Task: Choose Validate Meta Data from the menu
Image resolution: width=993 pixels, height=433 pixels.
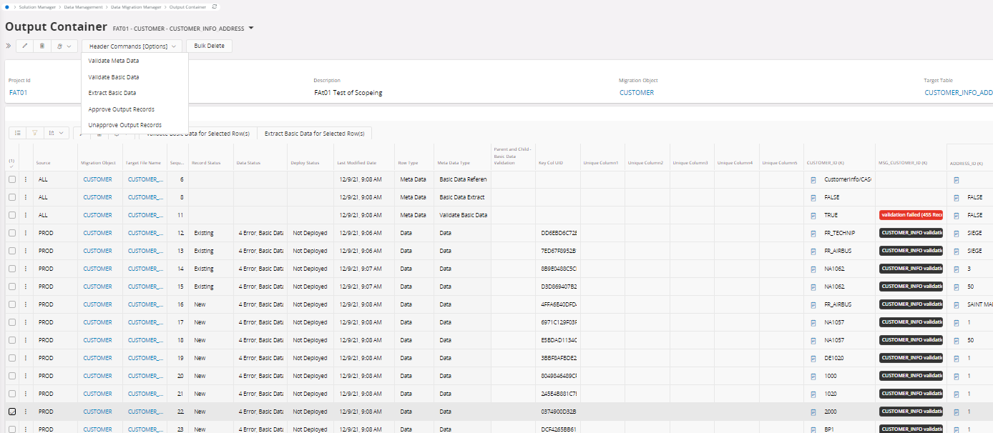Action: [114, 61]
